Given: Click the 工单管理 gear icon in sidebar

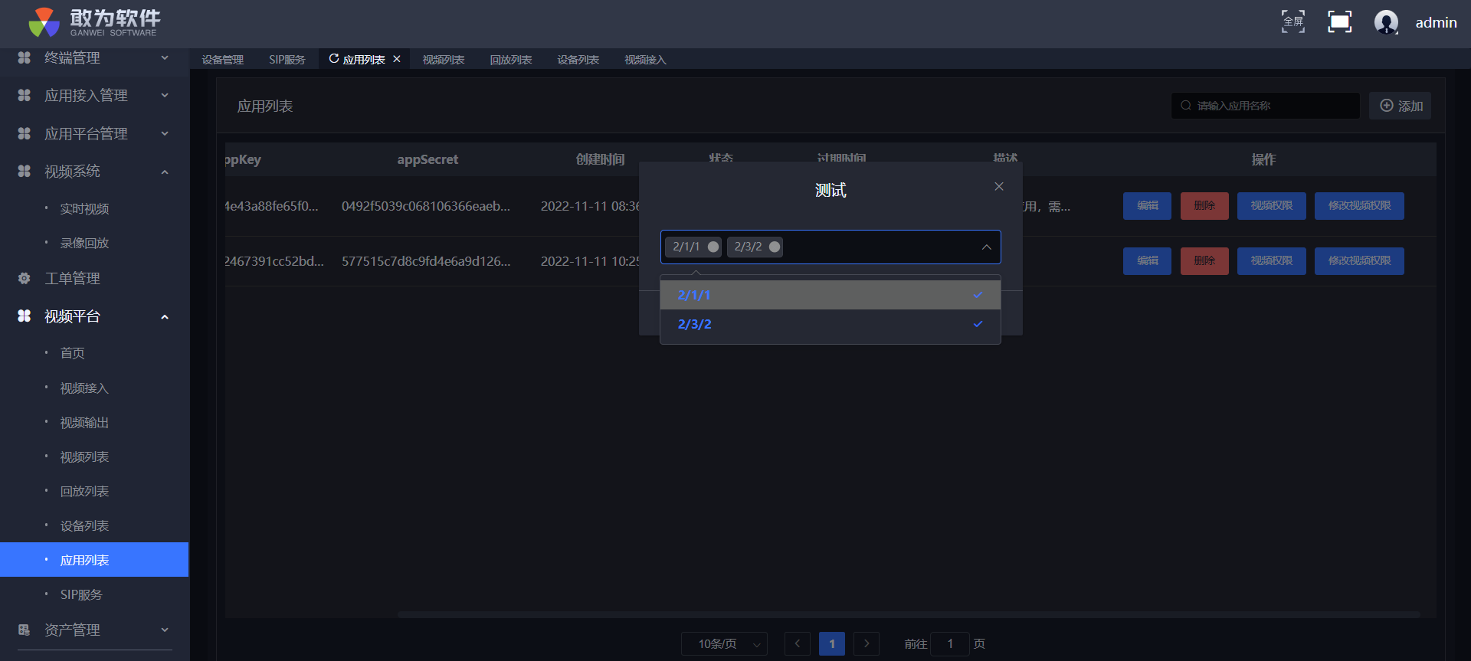Looking at the screenshot, I should pos(25,279).
